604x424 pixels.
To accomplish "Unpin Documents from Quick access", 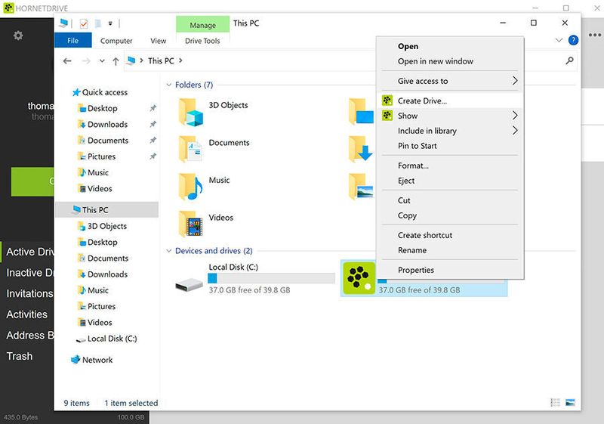I will [153, 141].
